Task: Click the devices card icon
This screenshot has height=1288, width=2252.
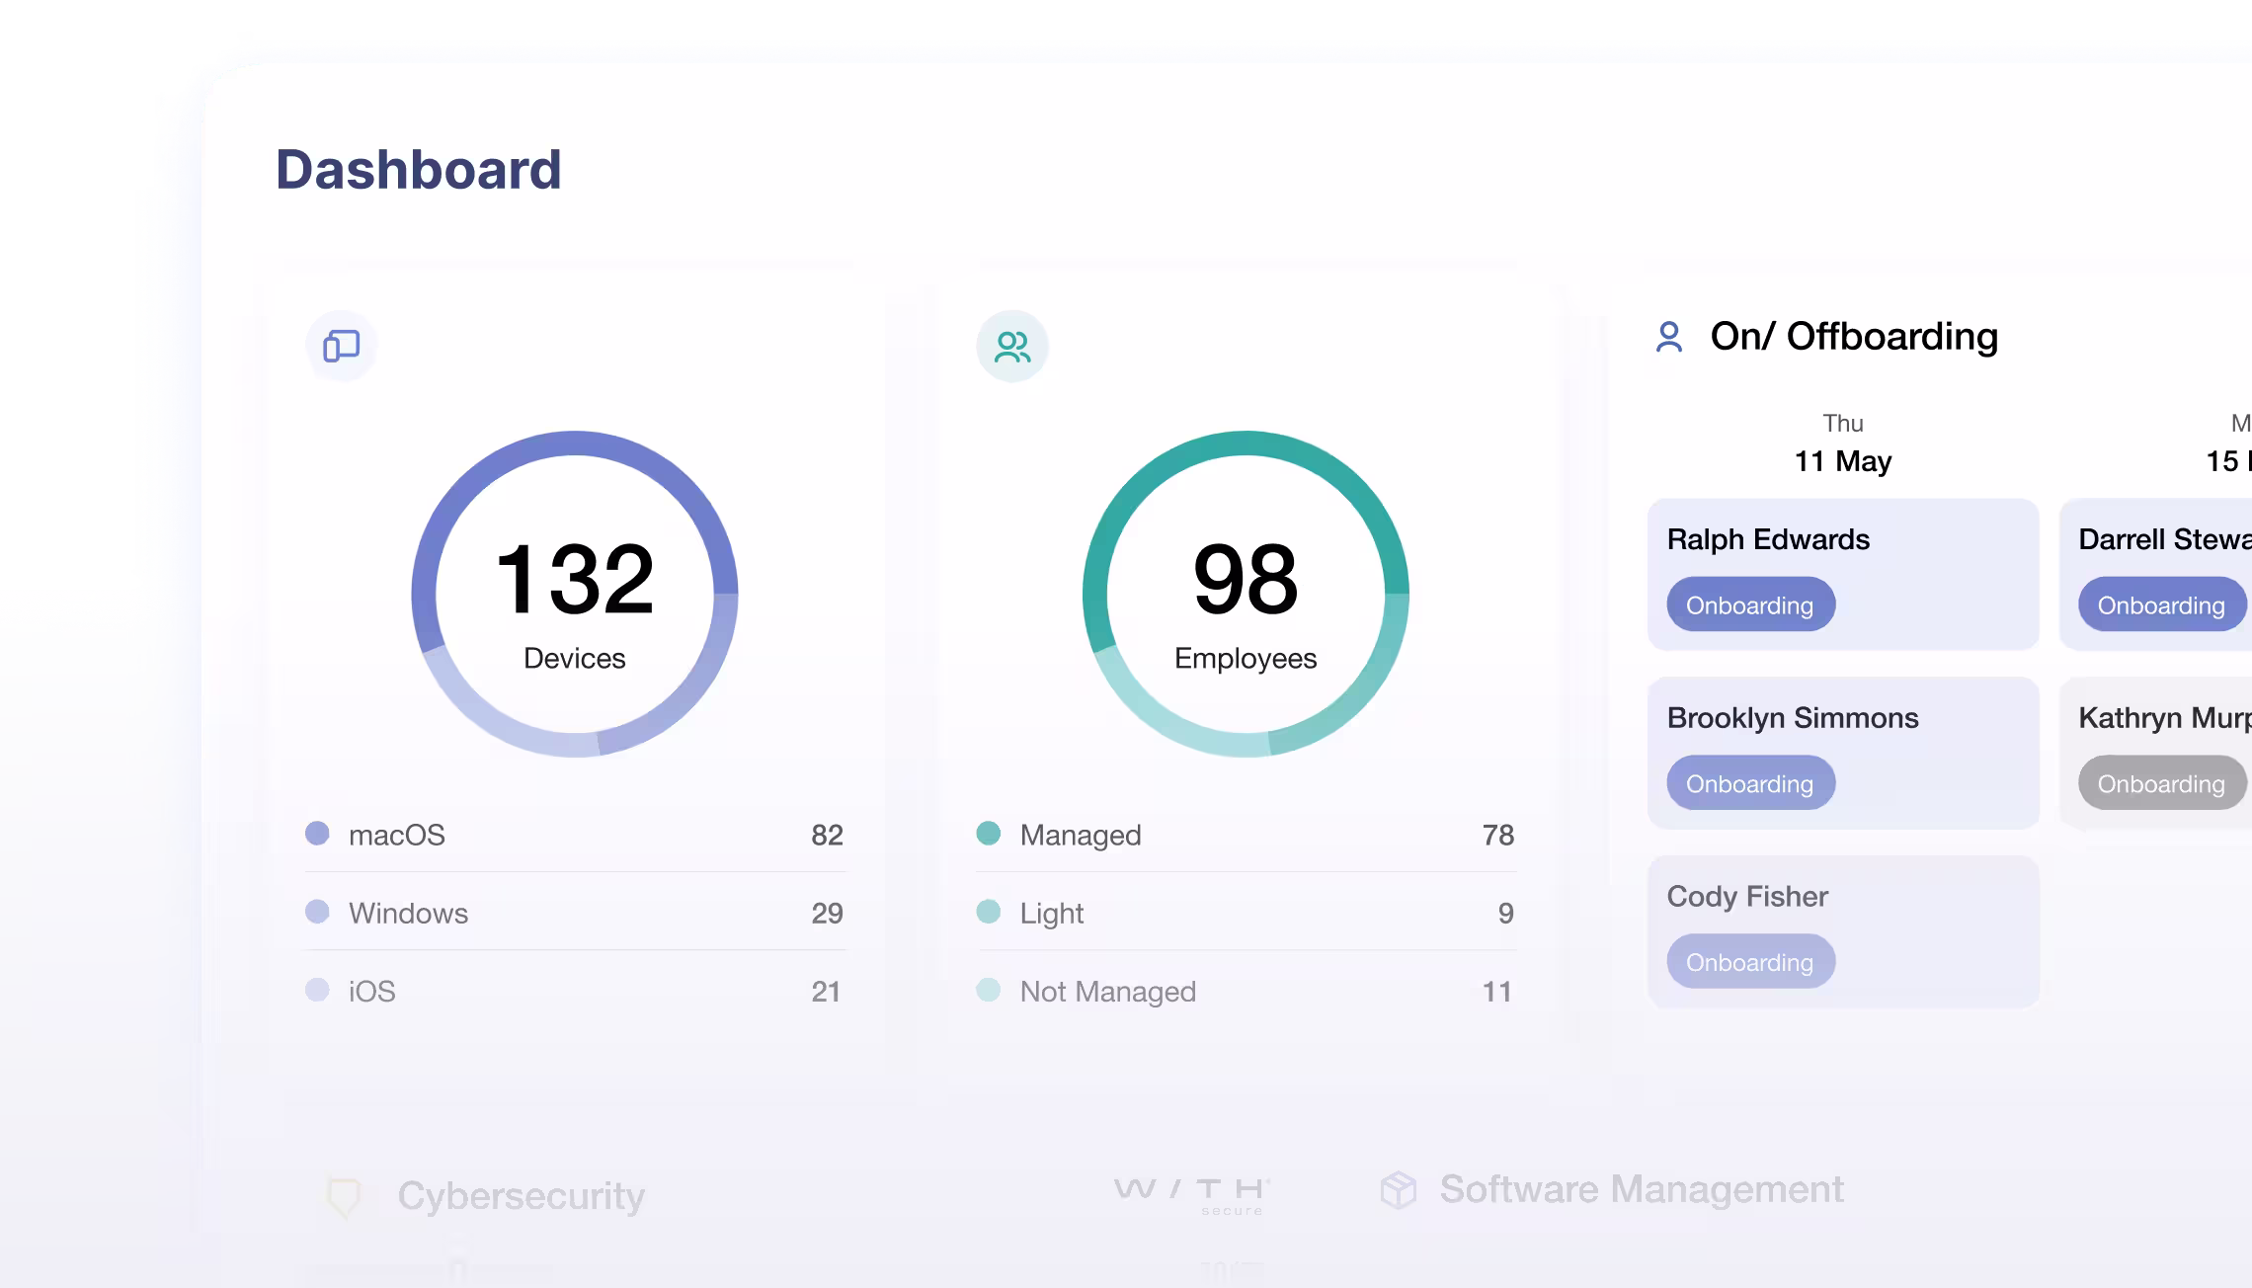Action: pyautogui.click(x=341, y=346)
